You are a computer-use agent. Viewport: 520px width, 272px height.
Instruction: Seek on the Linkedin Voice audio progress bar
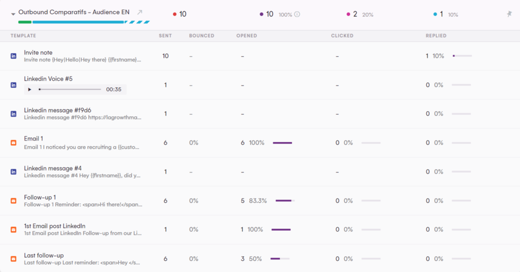(70, 89)
